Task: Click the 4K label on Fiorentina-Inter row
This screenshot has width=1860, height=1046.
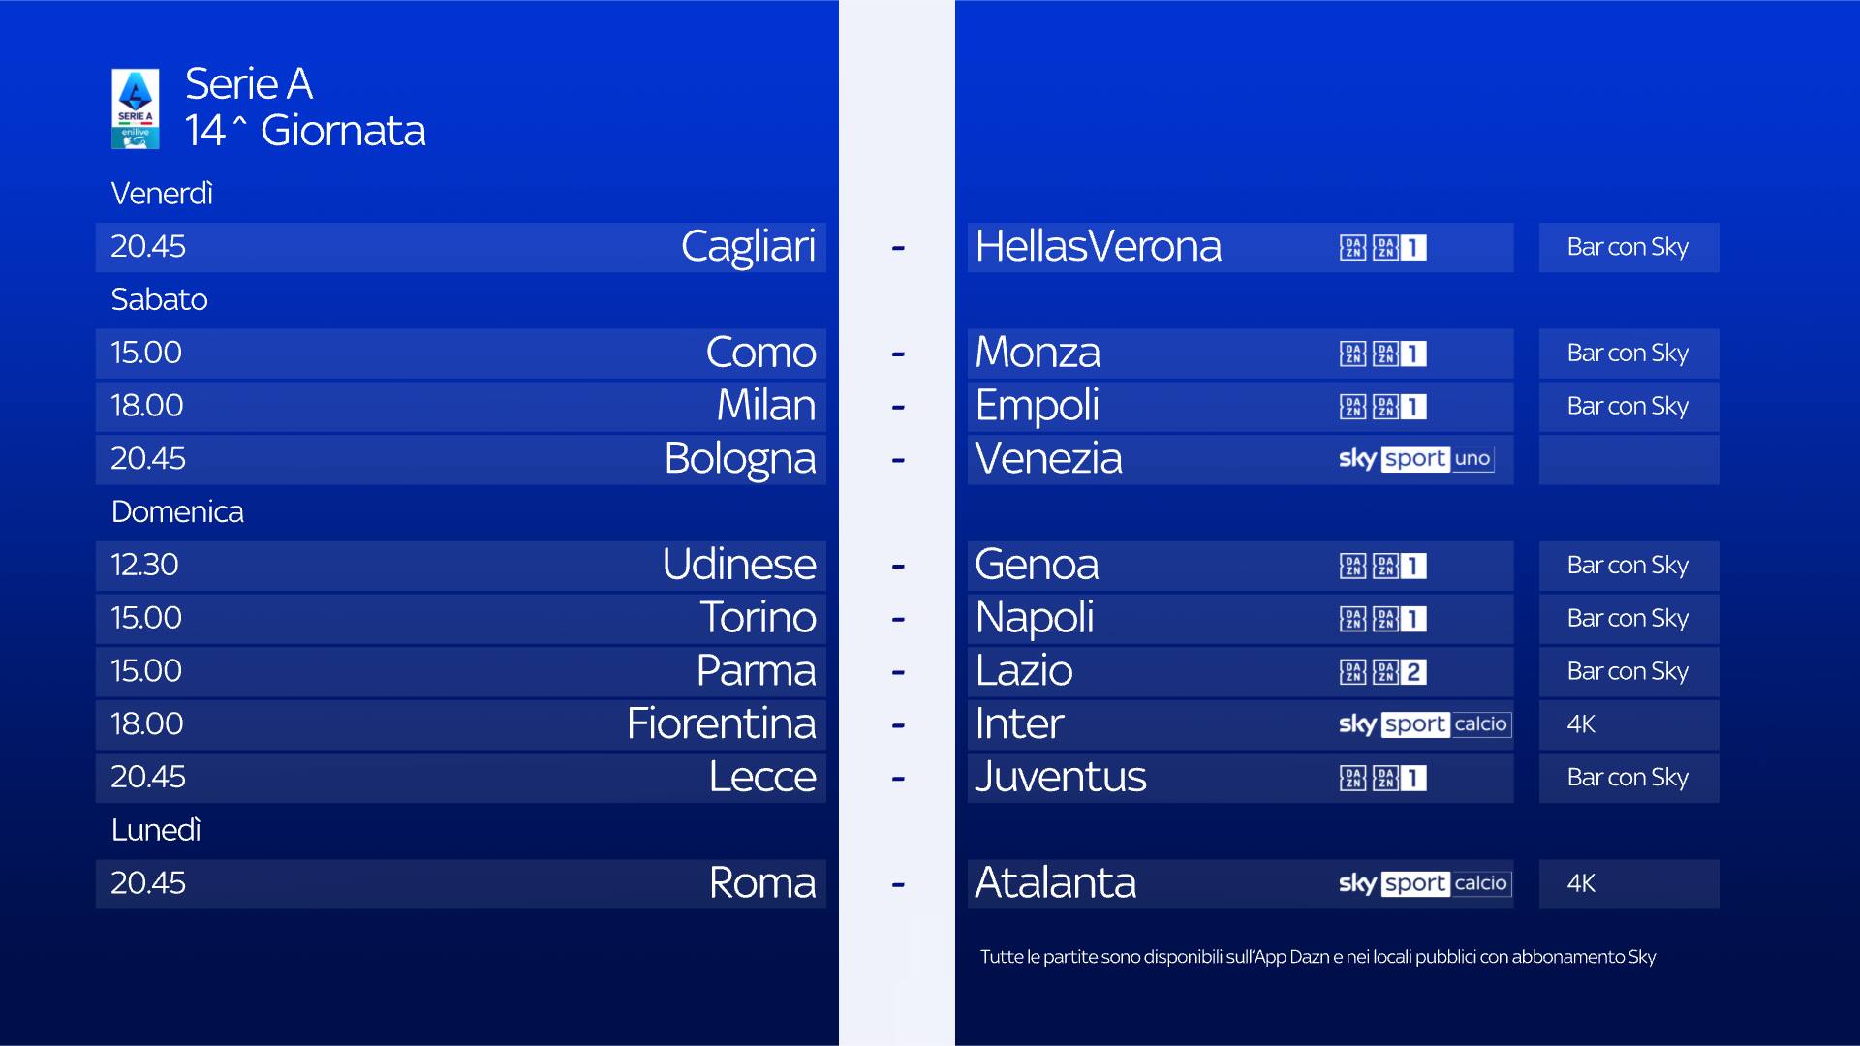Action: point(1581,724)
